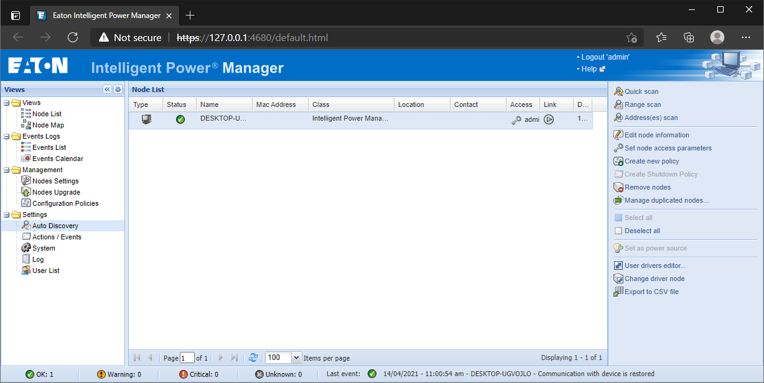Click the last event message text

(x=519, y=374)
